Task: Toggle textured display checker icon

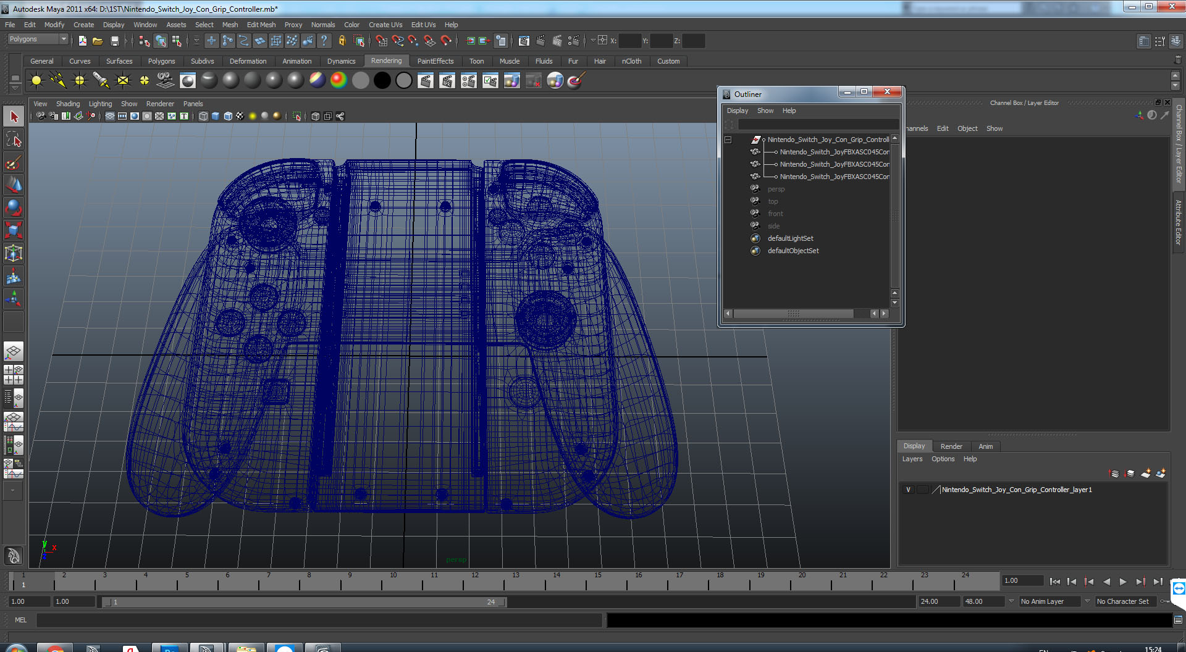Action: 240,116
